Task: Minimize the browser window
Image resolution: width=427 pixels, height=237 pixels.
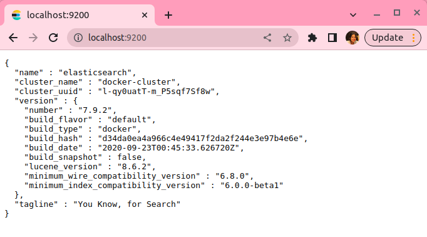Action: [x=377, y=15]
